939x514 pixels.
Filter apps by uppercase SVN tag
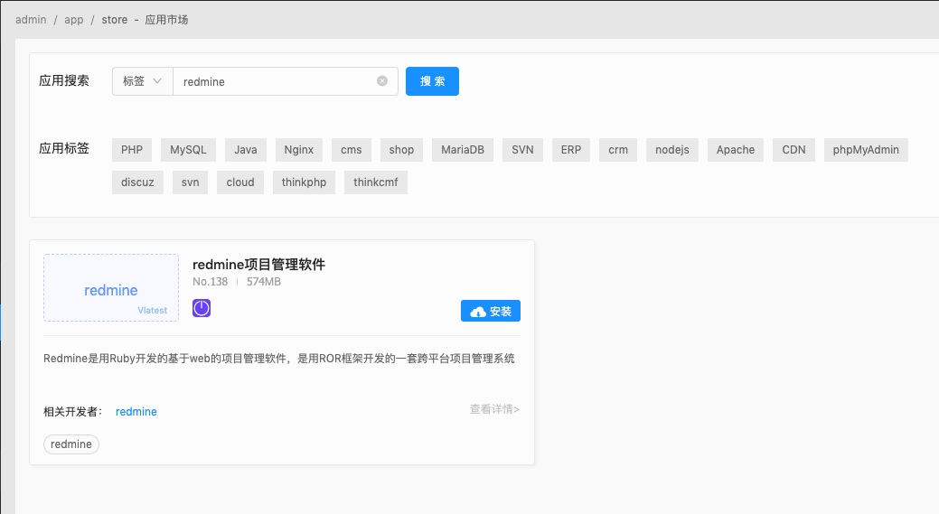(522, 150)
